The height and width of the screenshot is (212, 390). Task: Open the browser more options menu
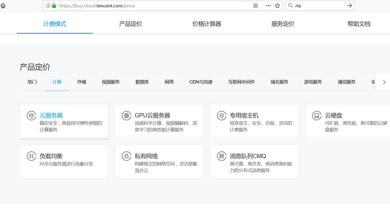pyautogui.click(x=268, y=5)
